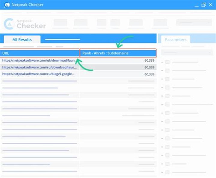Select the netpeaksoftware.com/uk/download URL row
The height and width of the screenshot is (178, 216).
(40, 60)
